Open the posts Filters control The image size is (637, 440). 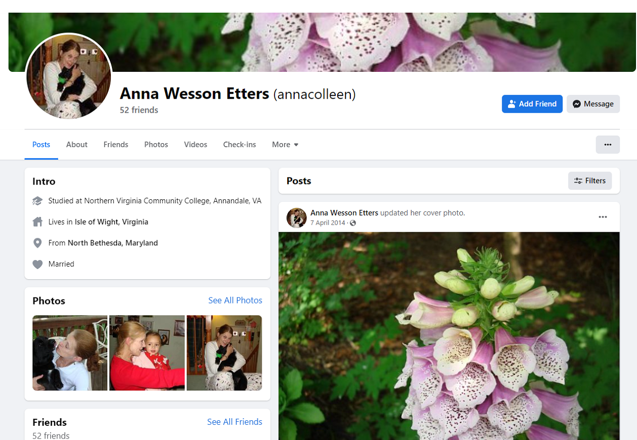590,181
